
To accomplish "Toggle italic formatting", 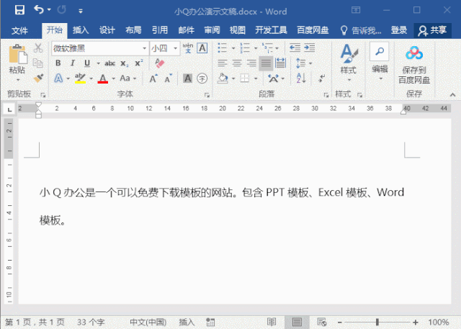I will 73,63.
